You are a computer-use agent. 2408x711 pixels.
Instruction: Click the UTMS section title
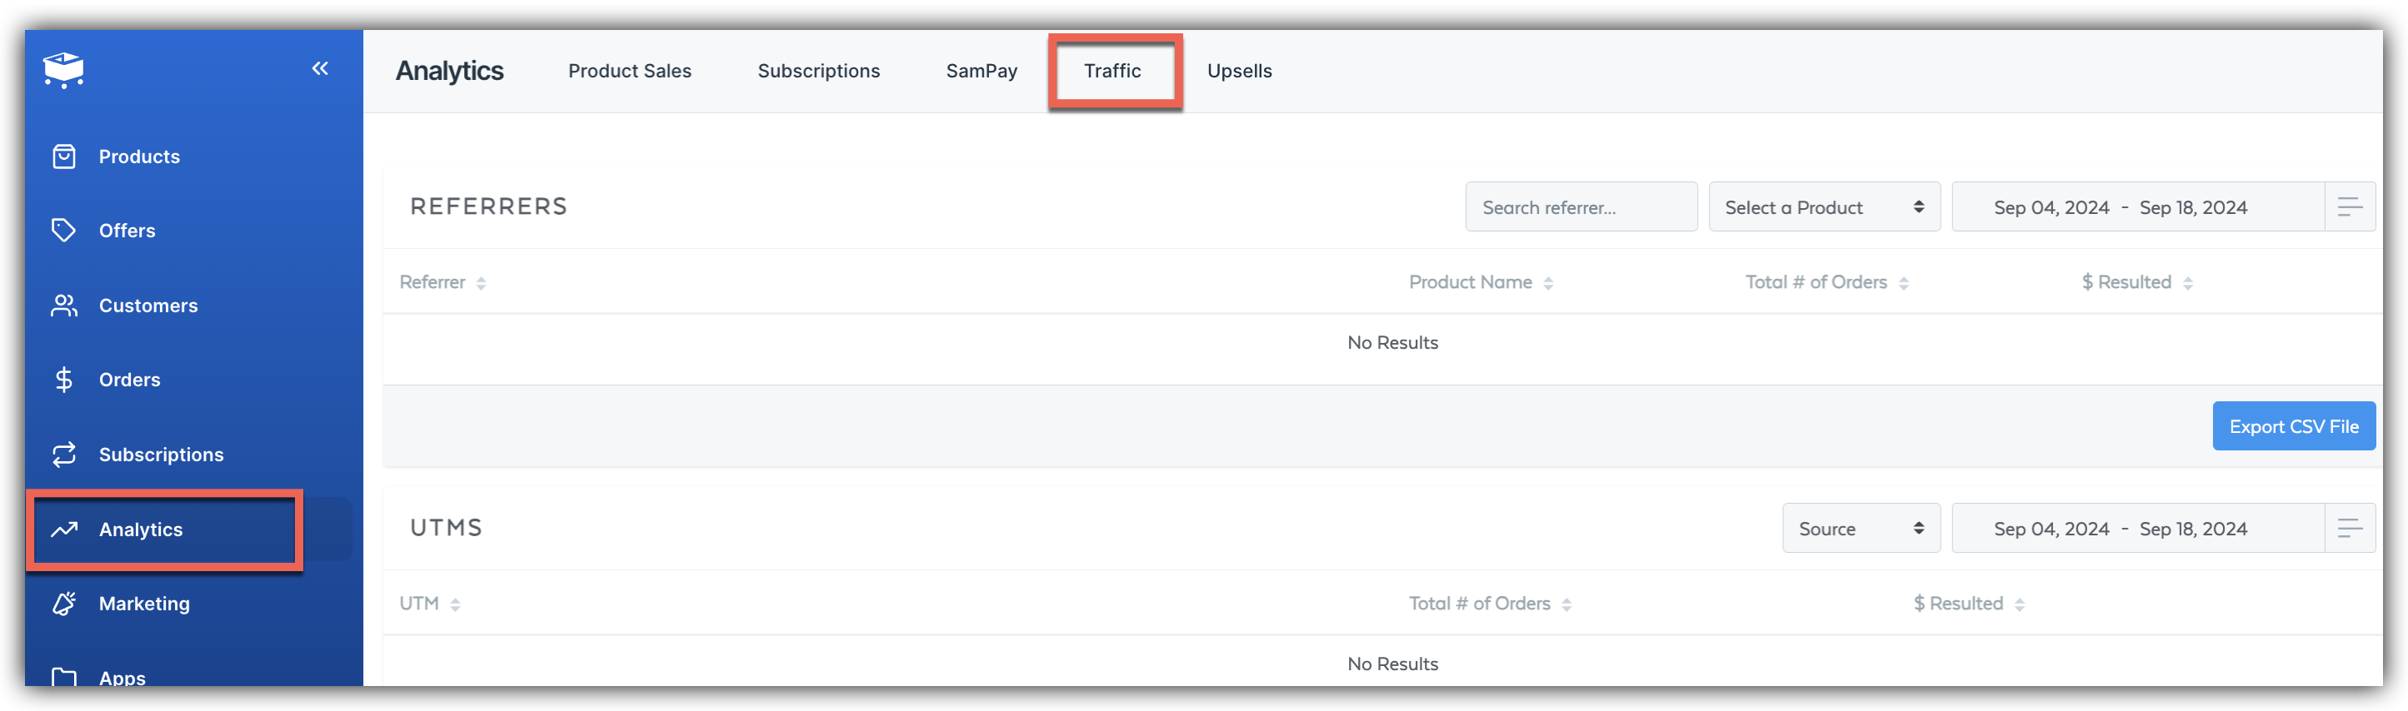click(447, 528)
